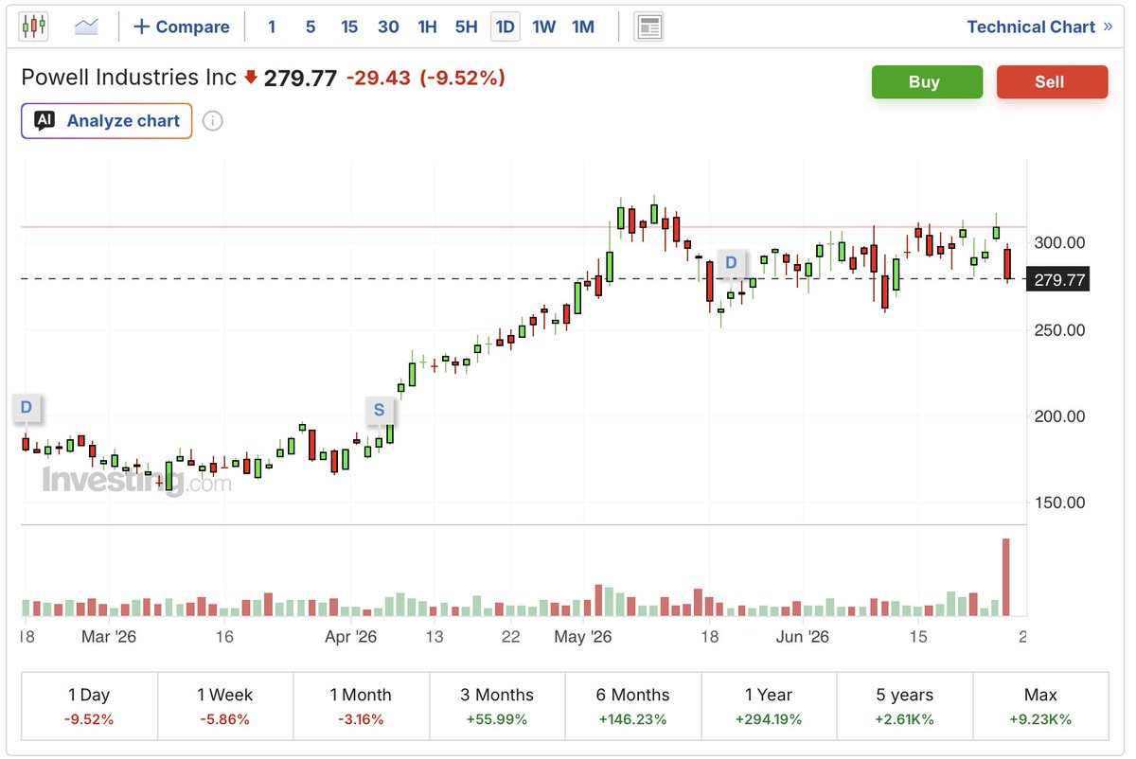1136x759 pixels.
Task: Set interval to 15 minutes
Action: [x=349, y=26]
